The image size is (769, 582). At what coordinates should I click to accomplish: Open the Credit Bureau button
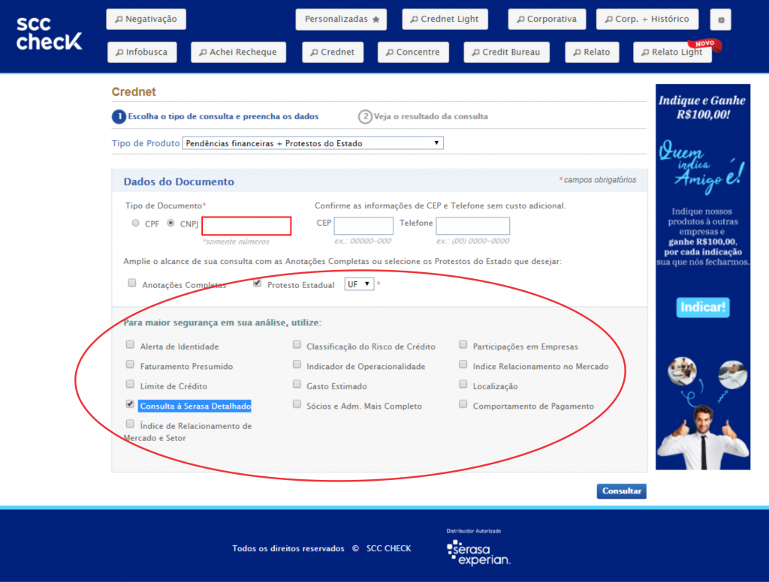[507, 52]
